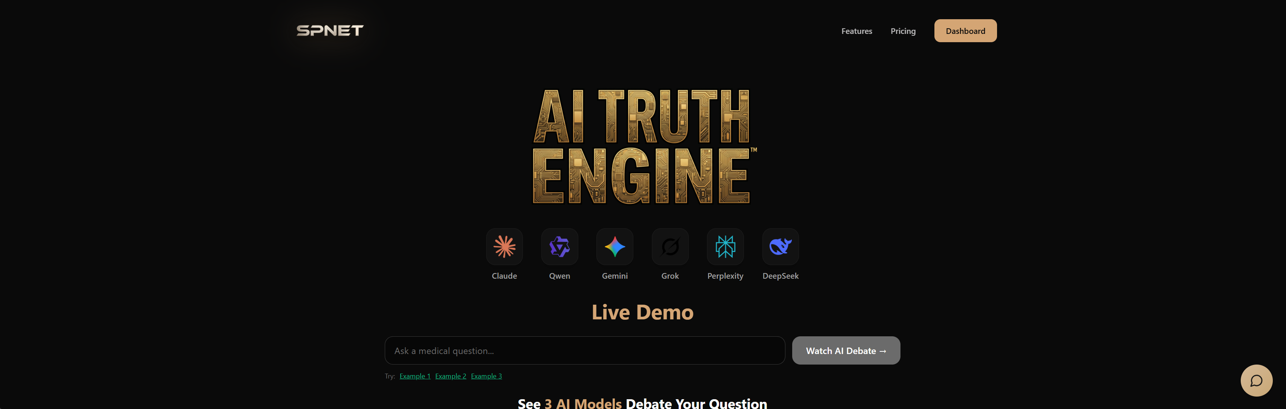
Task: Click the medical question input field
Action: click(x=584, y=350)
